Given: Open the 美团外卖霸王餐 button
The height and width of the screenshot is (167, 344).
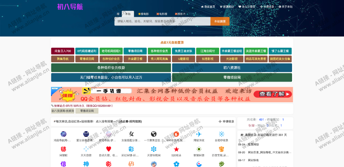Looking at the screenshot, I should (x=256, y=51).
